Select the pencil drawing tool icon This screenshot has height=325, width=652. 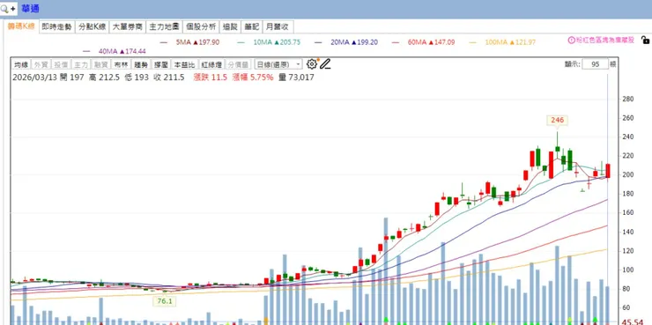coord(325,64)
